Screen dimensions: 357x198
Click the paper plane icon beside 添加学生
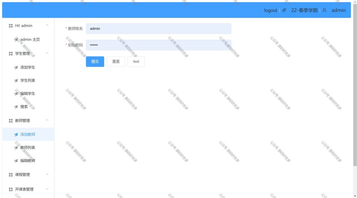pyautogui.click(x=16, y=67)
